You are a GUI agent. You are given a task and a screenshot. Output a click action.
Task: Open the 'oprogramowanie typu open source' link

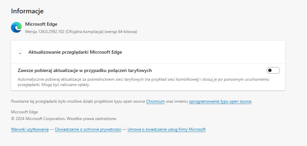coord(220,101)
